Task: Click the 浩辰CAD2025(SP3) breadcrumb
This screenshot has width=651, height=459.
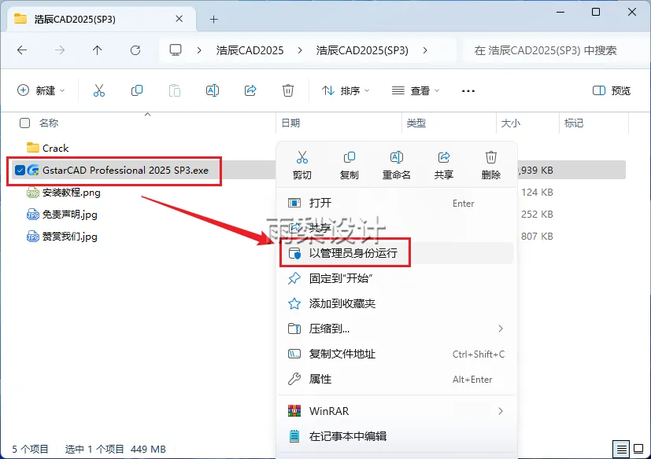Action: (x=362, y=50)
